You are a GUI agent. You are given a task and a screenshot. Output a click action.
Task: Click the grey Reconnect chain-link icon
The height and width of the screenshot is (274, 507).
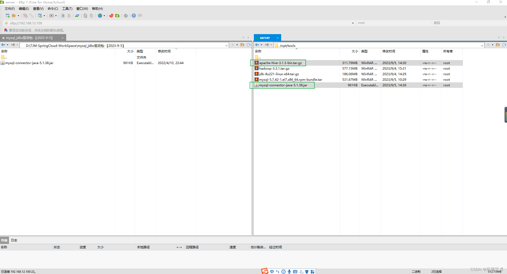point(31,16)
